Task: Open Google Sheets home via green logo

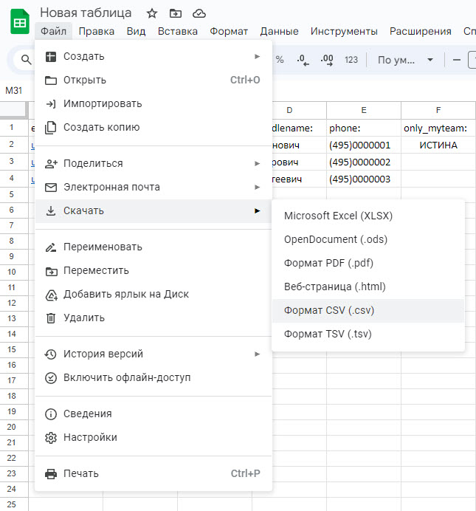Action: [19, 21]
